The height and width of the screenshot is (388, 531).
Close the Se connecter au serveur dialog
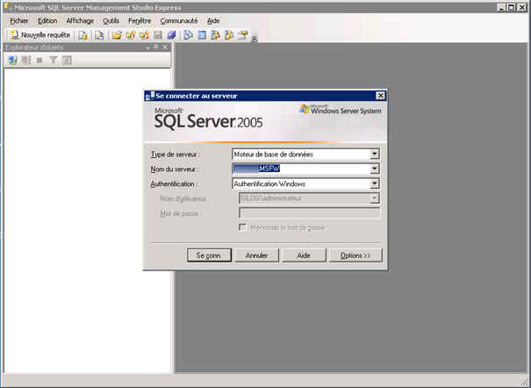(x=381, y=96)
